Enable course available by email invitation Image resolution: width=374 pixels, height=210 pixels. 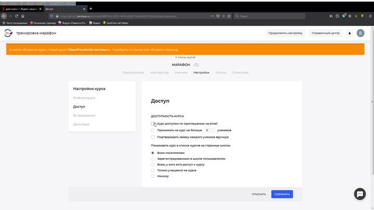(153, 124)
